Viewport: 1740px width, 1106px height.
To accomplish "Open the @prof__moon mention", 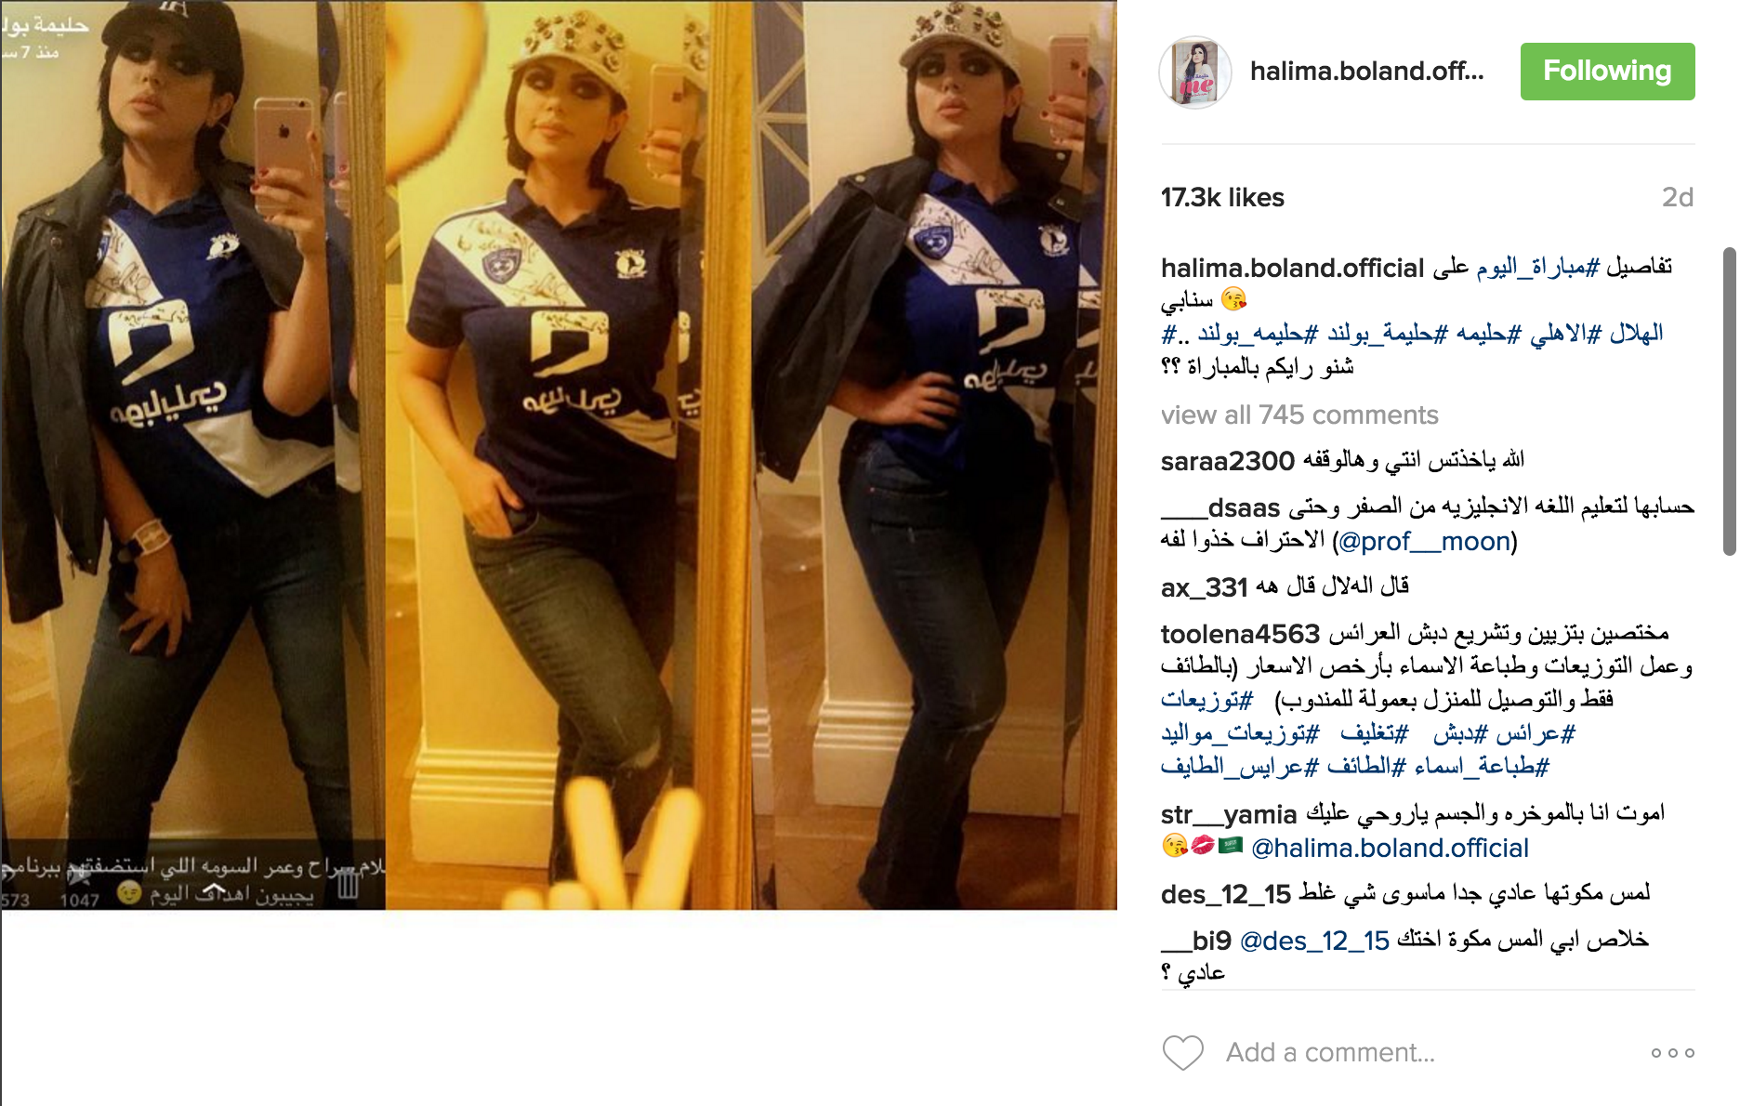I will pos(1424,541).
